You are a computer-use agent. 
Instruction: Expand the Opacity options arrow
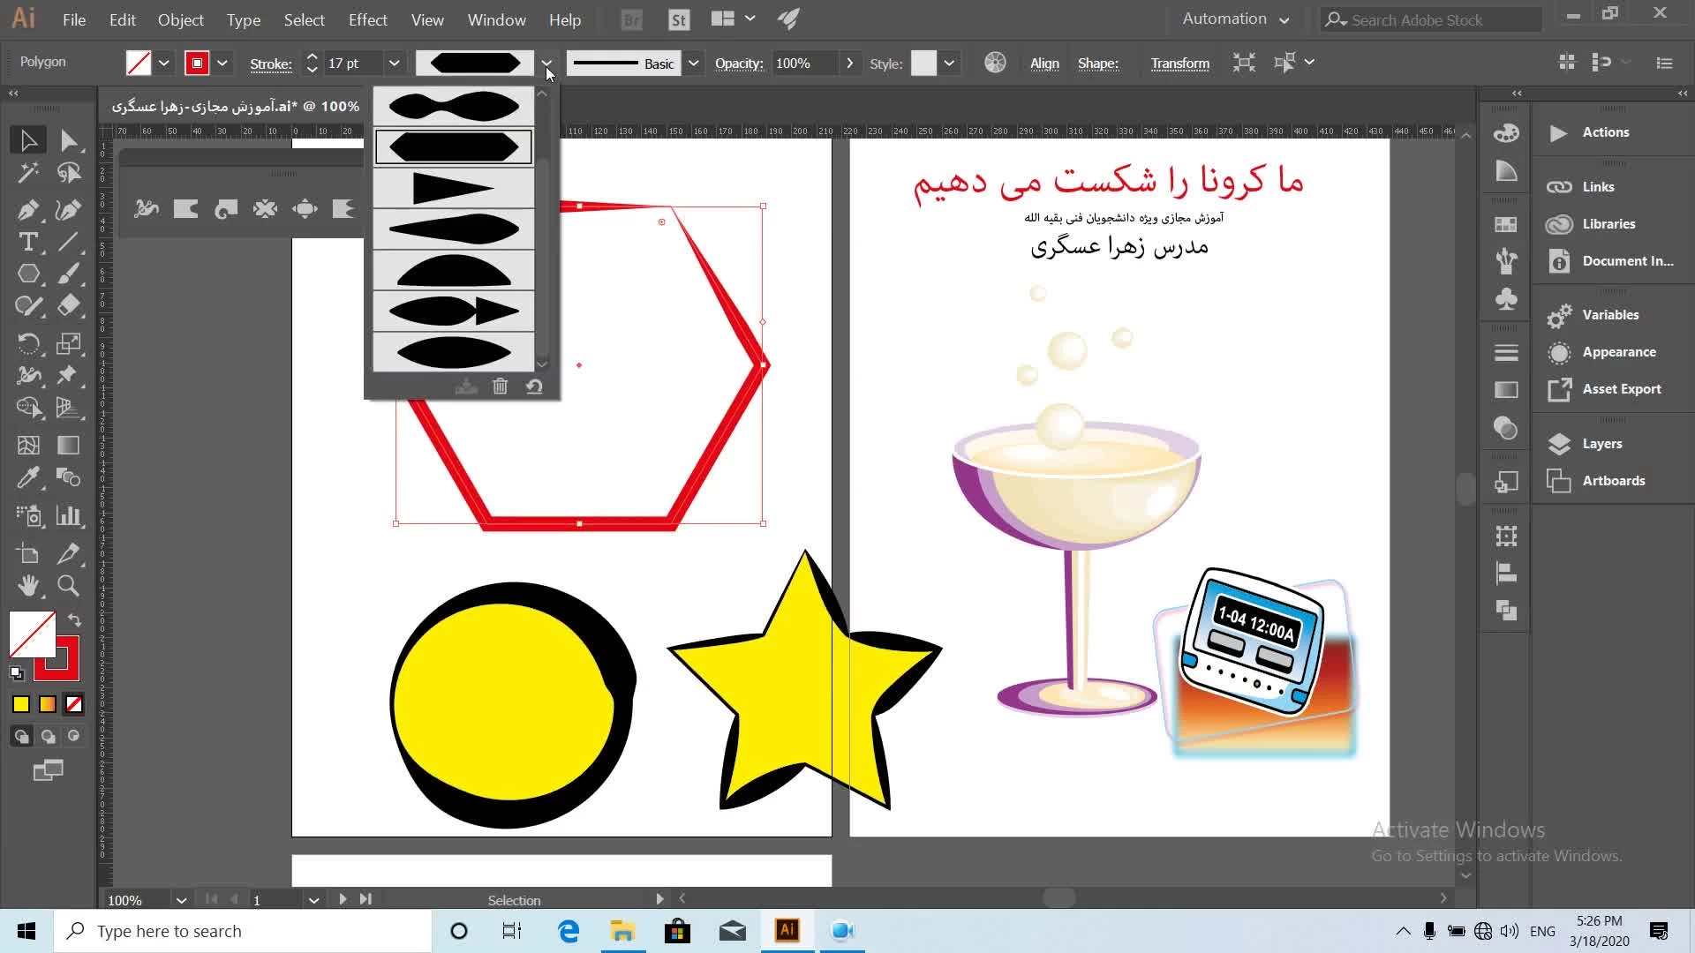click(x=849, y=63)
